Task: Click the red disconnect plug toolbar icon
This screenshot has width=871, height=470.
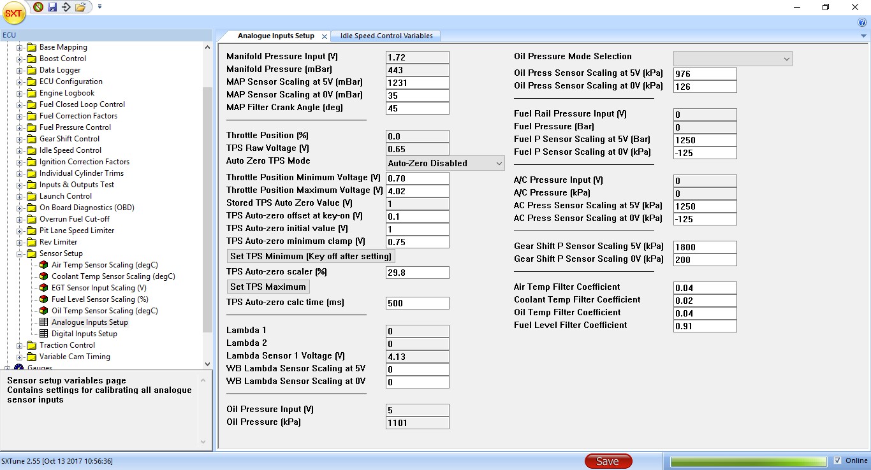Action: [38, 7]
